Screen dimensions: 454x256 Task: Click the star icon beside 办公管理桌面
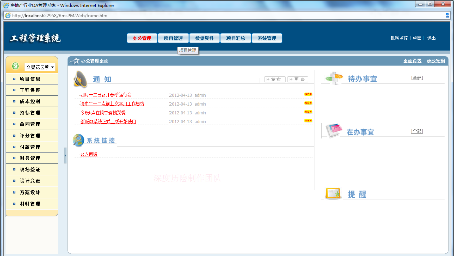(75, 61)
